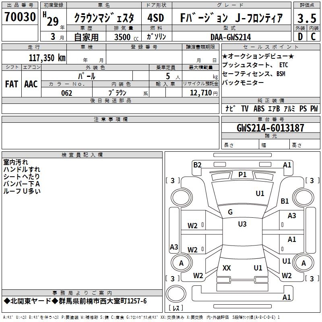This screenshot has width=322, height=322.
Task: Click the air conditioner value AAC
Action: click(x=31, y=84)
